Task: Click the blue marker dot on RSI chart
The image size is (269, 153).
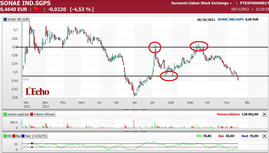Action: click(x=32, y=143)
